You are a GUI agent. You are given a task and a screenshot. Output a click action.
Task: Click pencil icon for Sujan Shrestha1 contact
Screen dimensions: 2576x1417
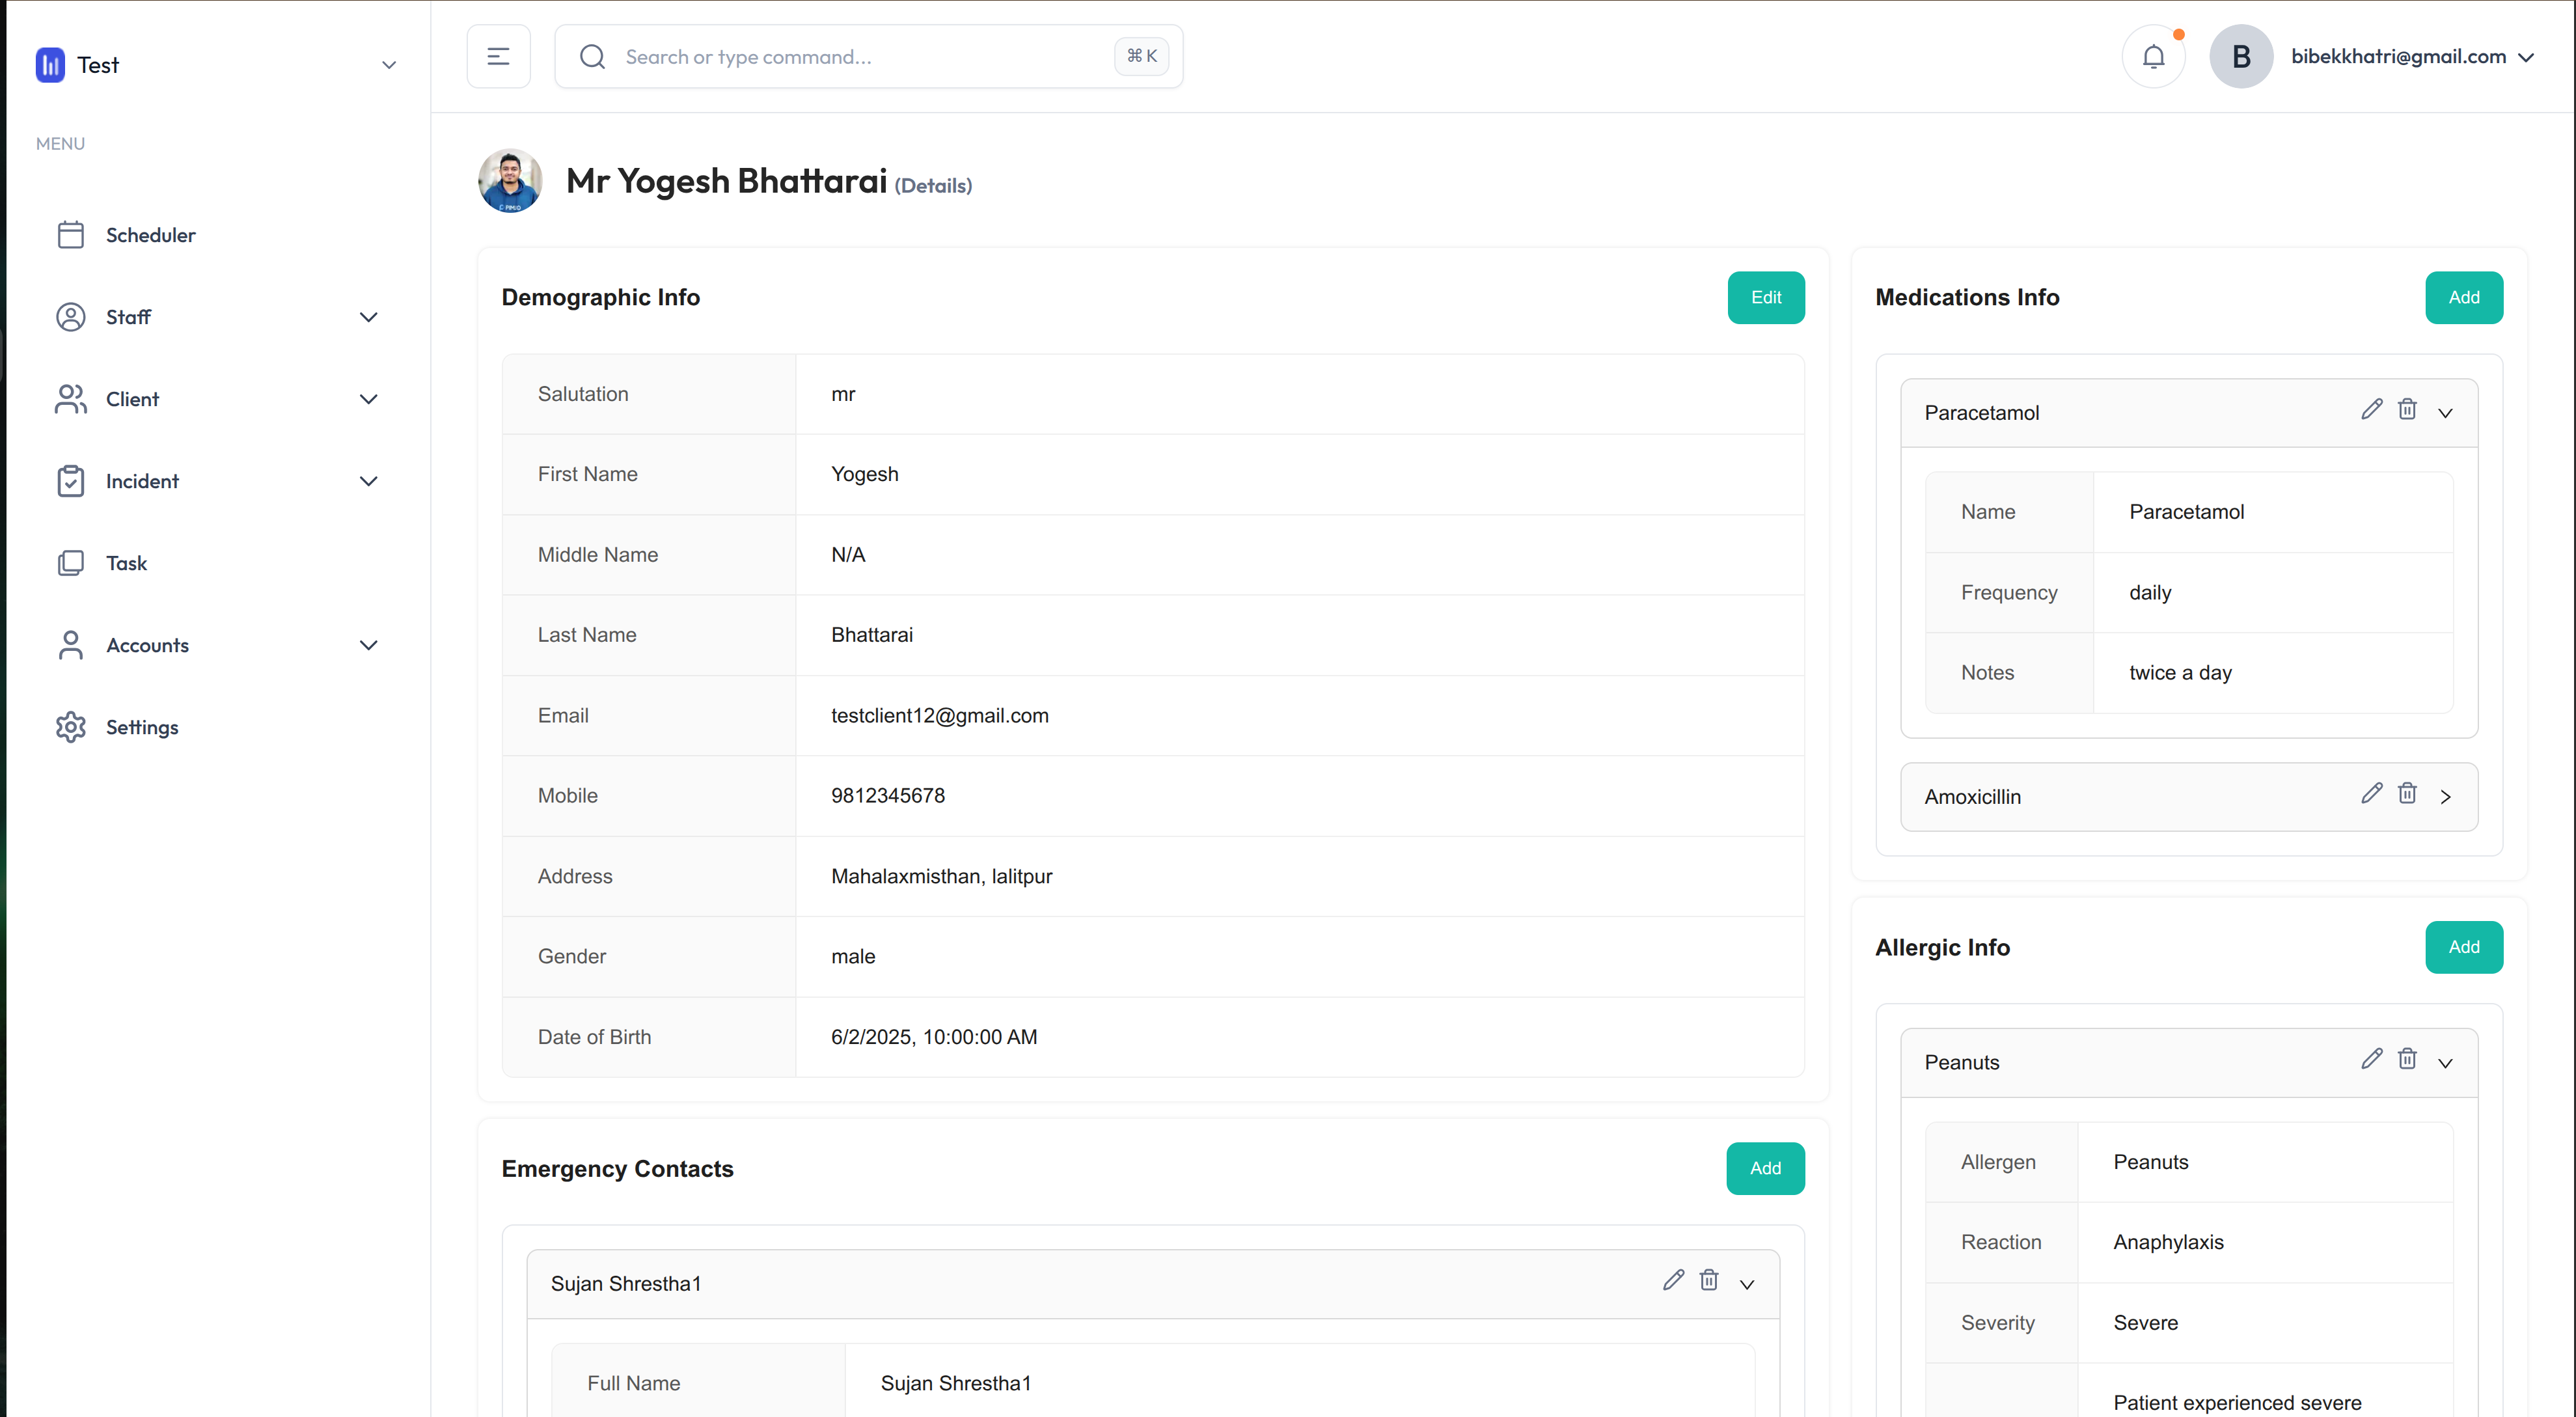1673,1281
